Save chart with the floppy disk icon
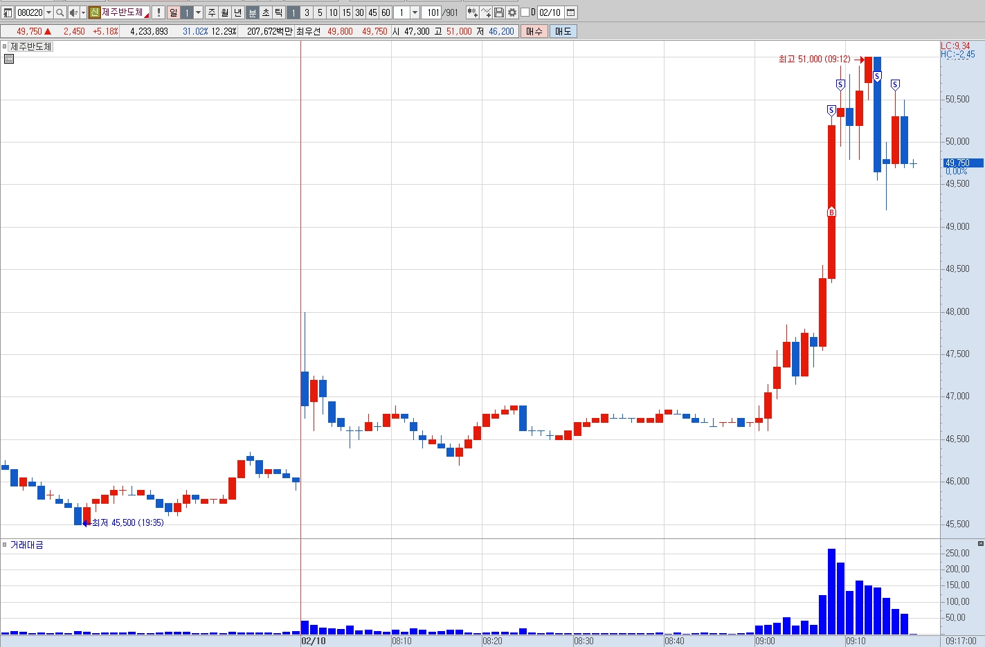985x647 pixels. [x=499, y=12]
